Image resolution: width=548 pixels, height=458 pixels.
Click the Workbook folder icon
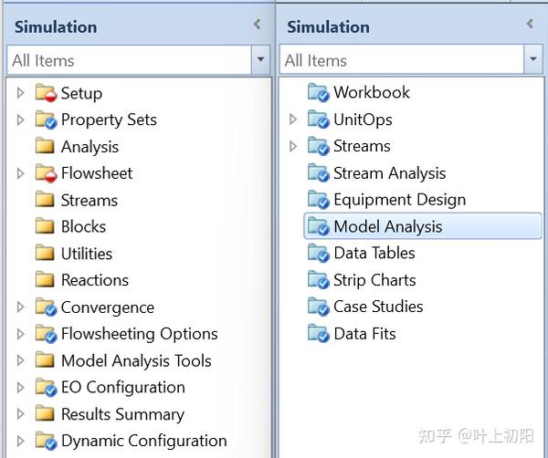318,92
